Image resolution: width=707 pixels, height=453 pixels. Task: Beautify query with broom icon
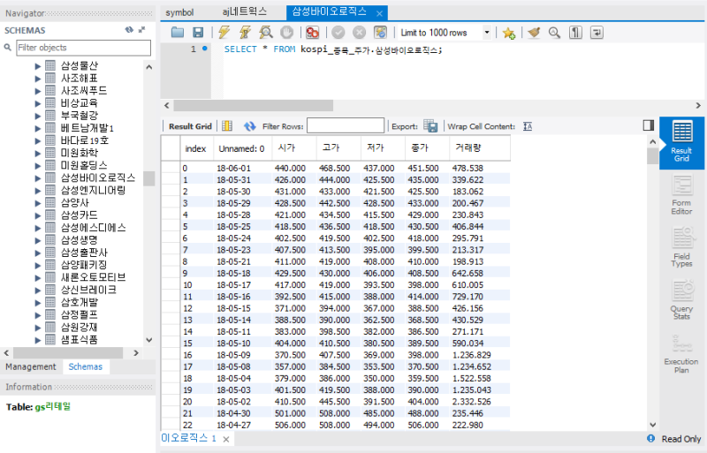[534, 33]
